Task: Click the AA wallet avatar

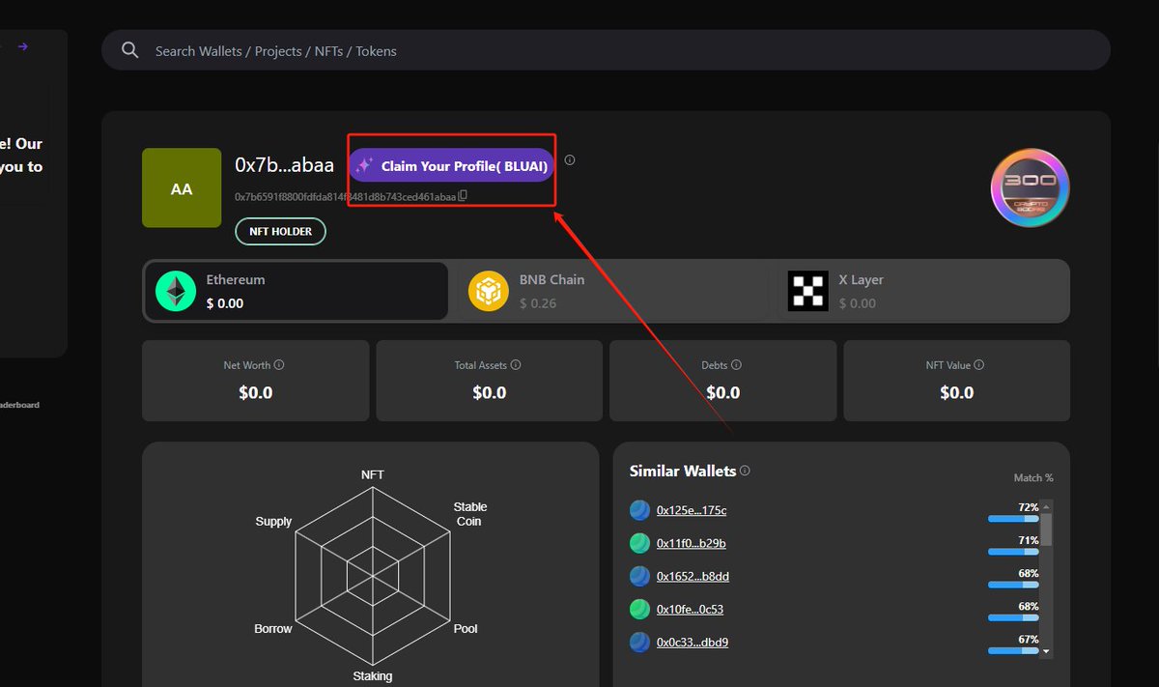Action: pos(182,188)
